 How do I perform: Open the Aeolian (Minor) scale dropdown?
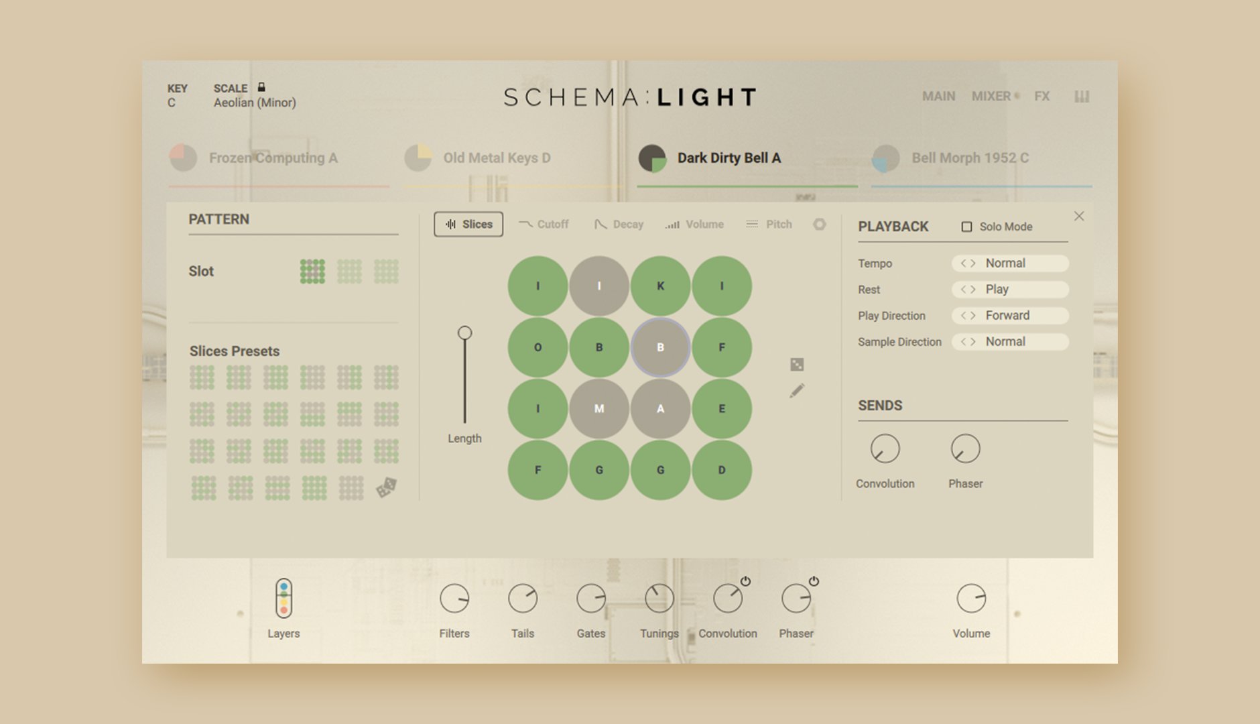click(255, 103)
